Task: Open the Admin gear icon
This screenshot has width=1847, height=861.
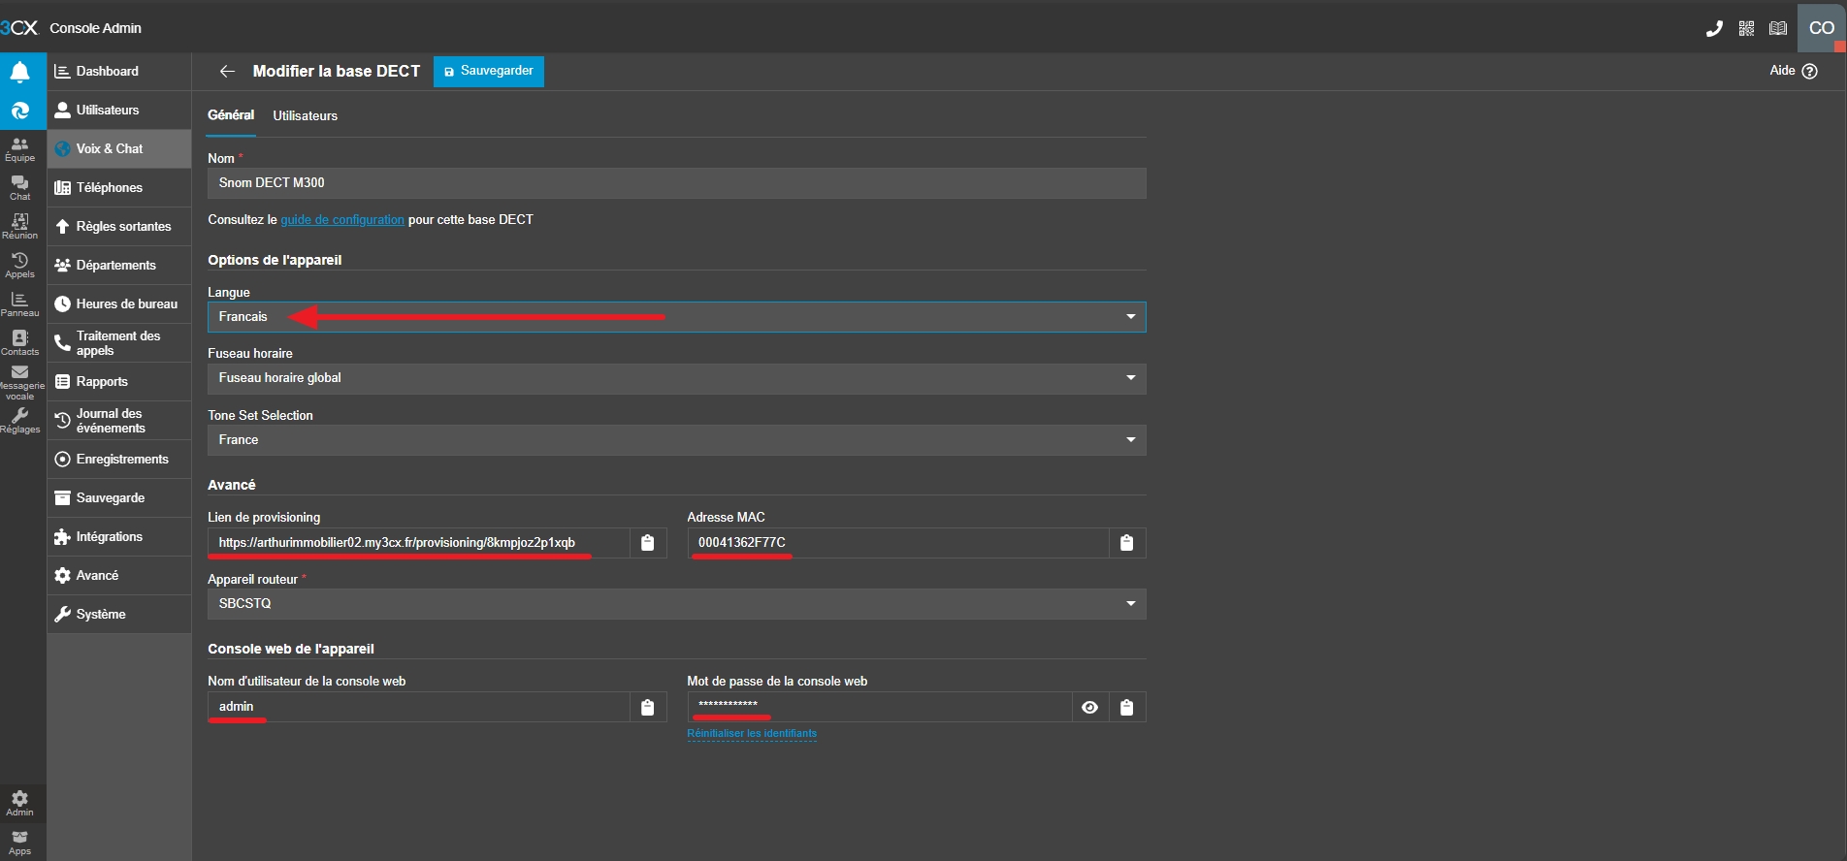Action: click(x=20, y=804)
